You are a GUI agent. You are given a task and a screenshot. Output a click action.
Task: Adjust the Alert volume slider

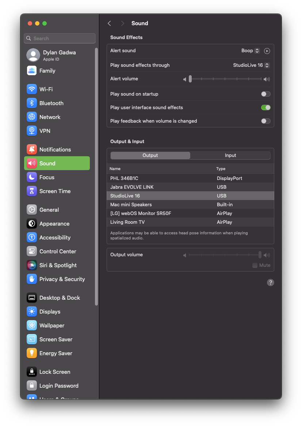225,79
